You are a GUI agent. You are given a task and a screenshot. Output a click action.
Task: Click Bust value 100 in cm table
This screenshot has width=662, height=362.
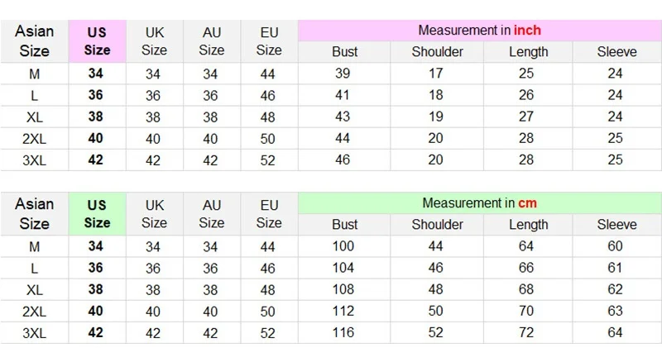click(x=344, y=246)
